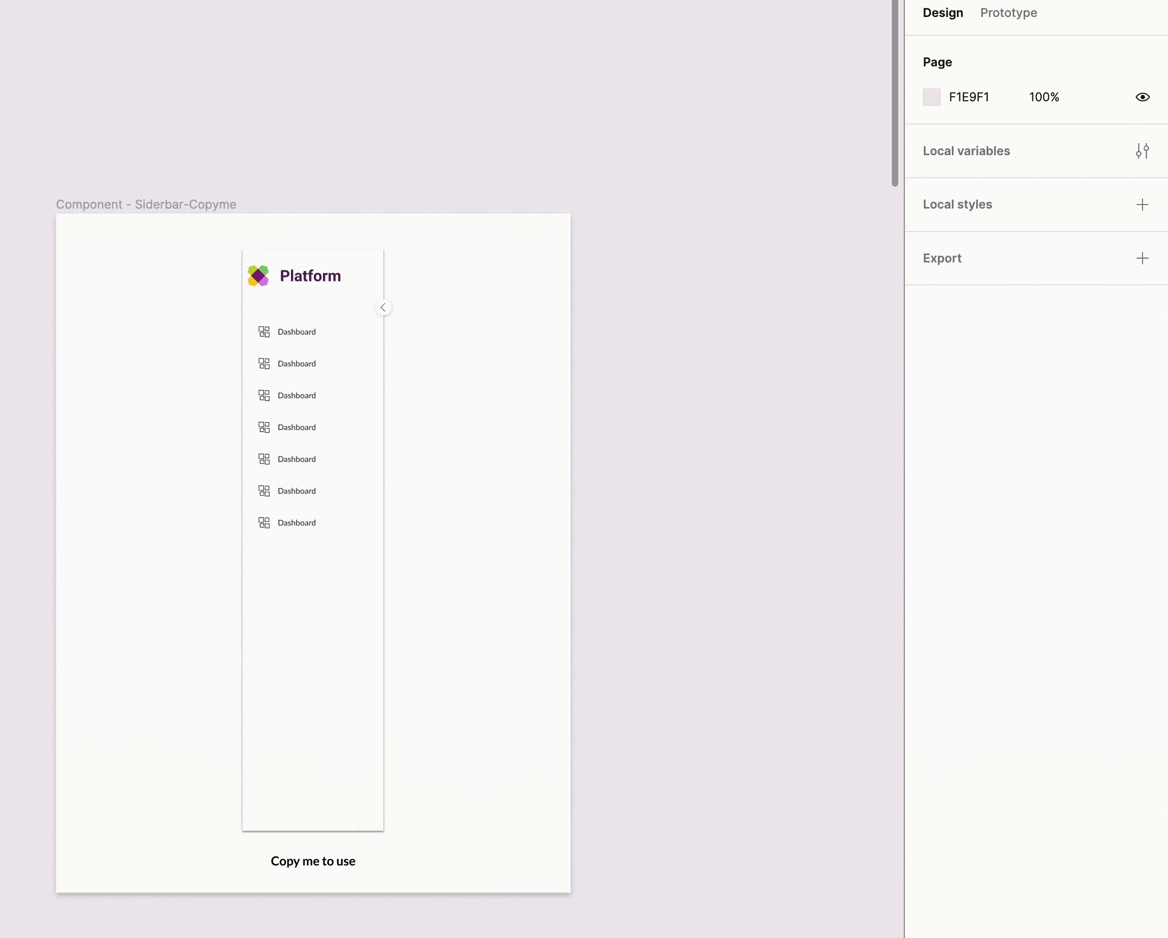
Task: Select the Component - Siderbar-Copyme frame label
Action: (146, 205)
